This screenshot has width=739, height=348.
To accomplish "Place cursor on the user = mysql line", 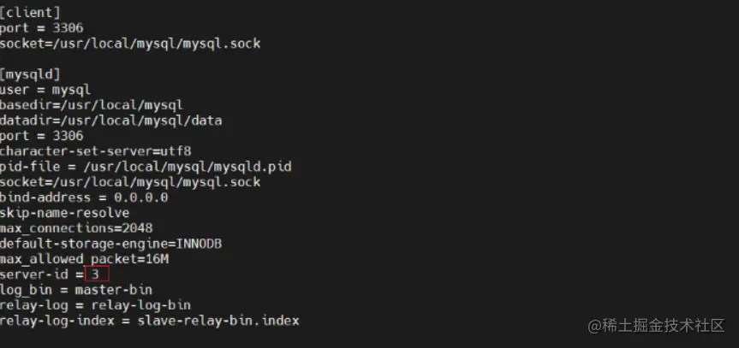I will point(45,90).
